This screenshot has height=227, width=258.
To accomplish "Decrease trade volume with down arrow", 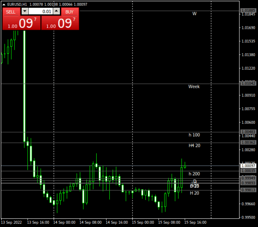I will (25, 12).
